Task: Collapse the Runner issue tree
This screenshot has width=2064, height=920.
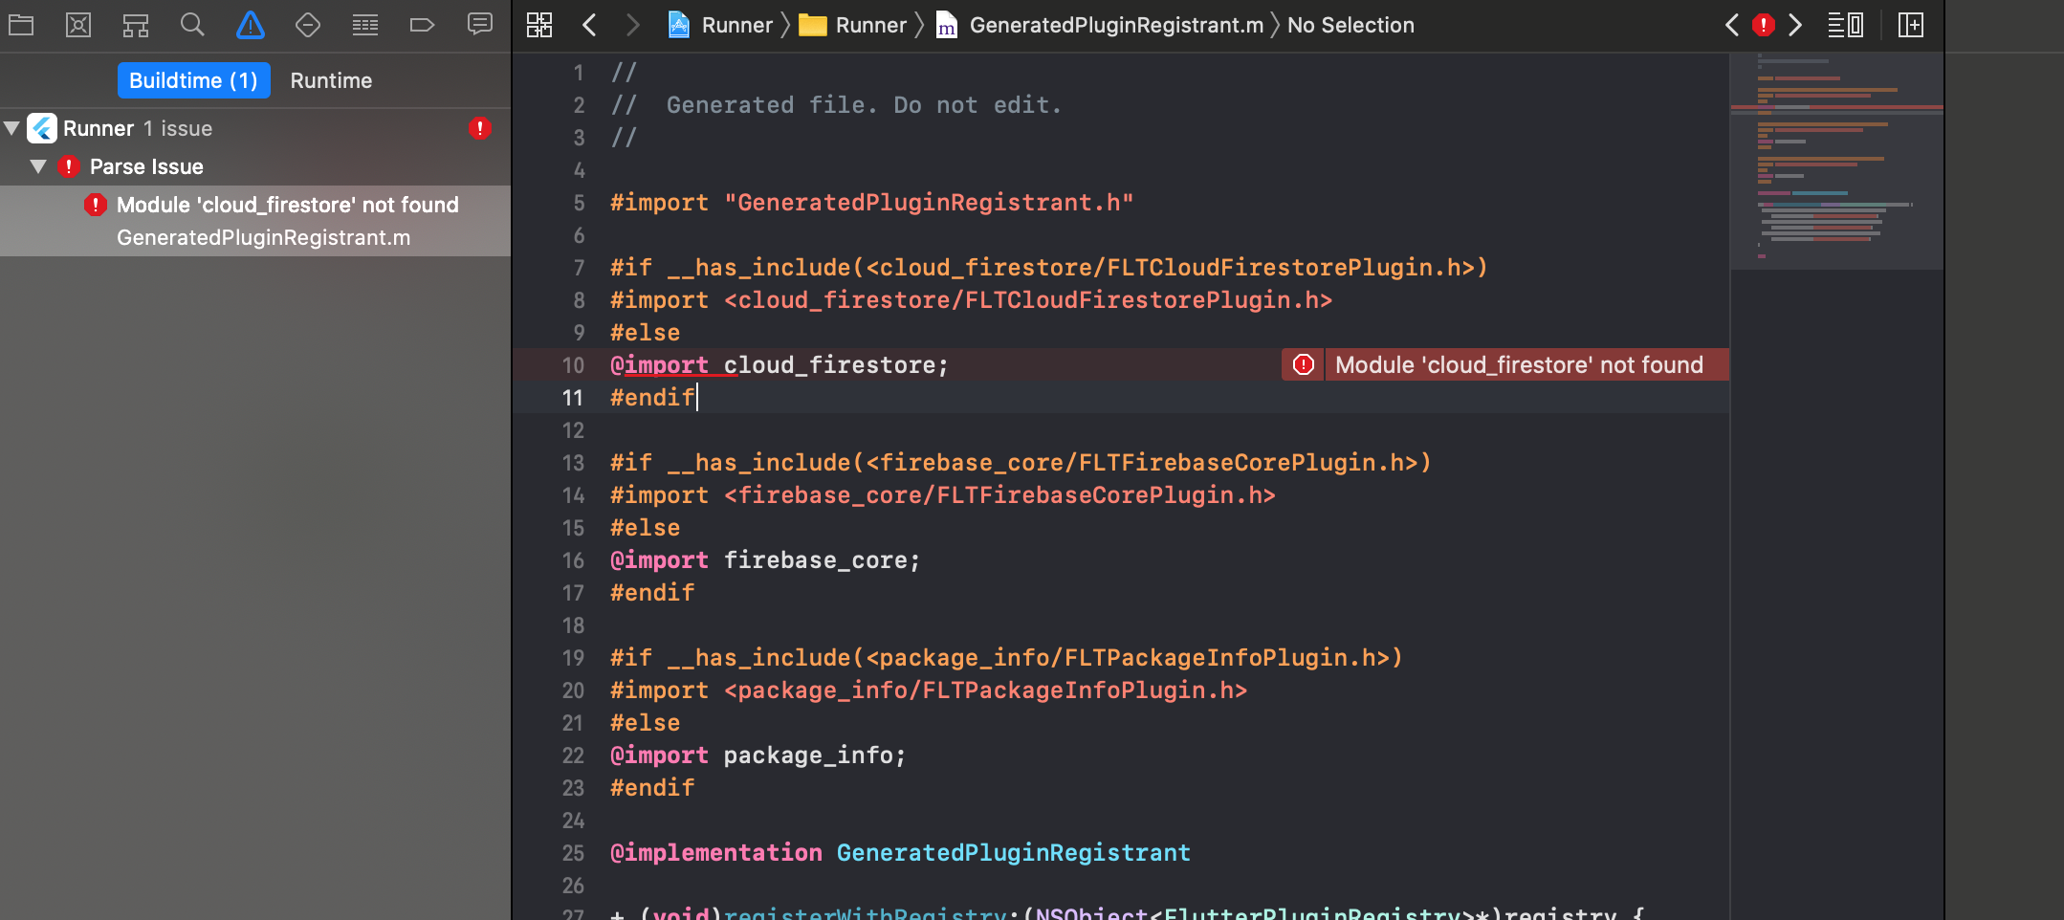Action: point(12,128)
